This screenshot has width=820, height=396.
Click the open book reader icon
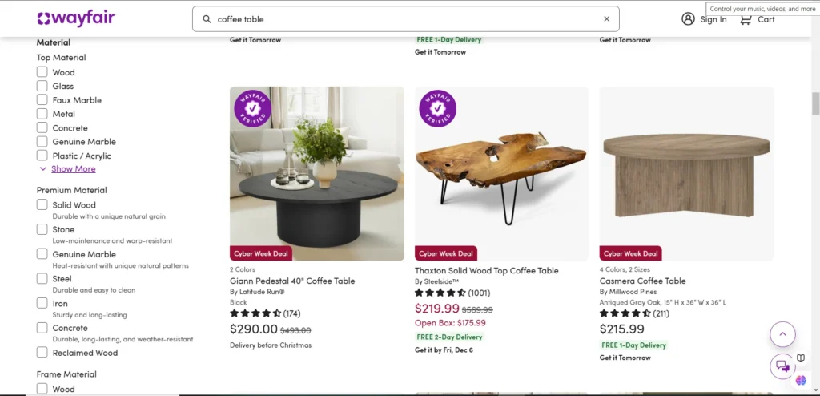(x=800, y=358)
